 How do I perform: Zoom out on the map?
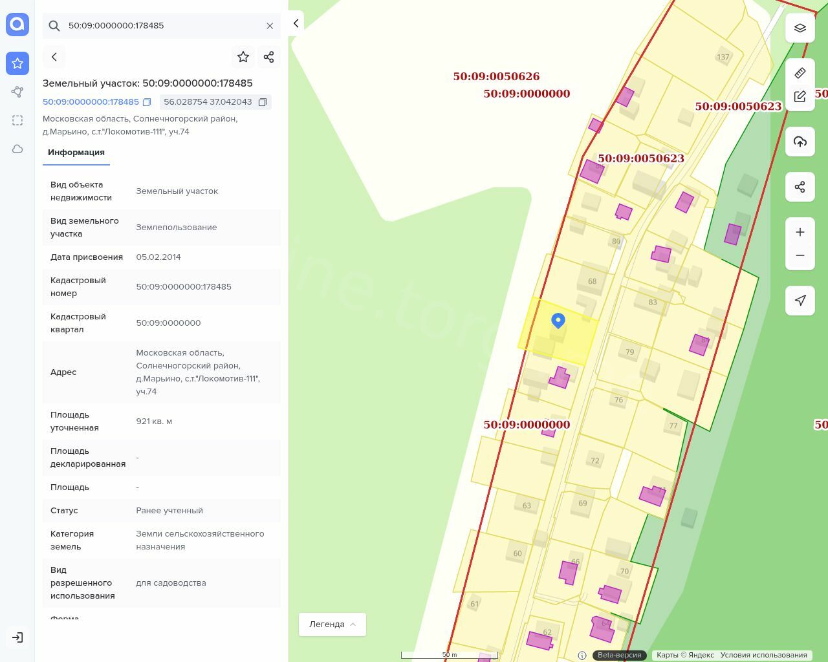pos(800,255)
